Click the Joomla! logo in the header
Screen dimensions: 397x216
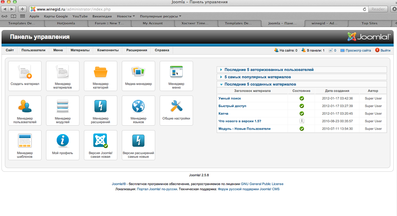(x=369, y=37)
